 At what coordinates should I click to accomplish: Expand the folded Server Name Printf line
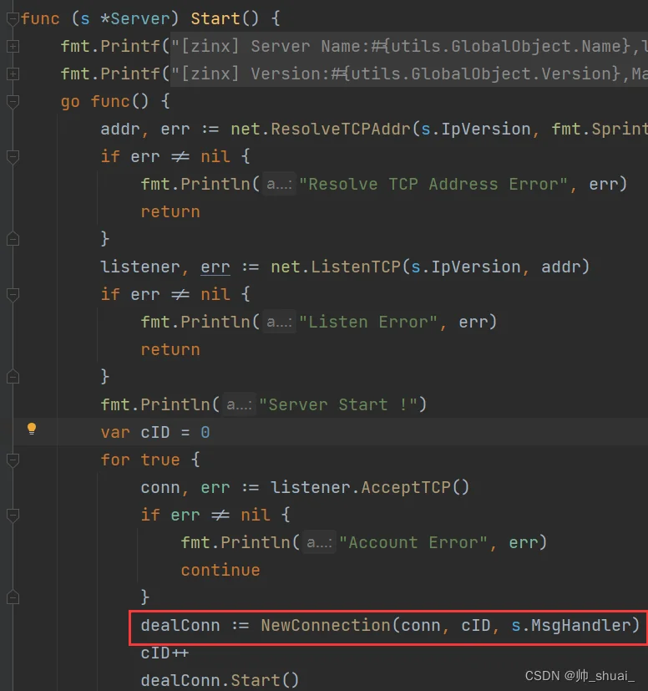pyautogui.click(x=13, y=46)
